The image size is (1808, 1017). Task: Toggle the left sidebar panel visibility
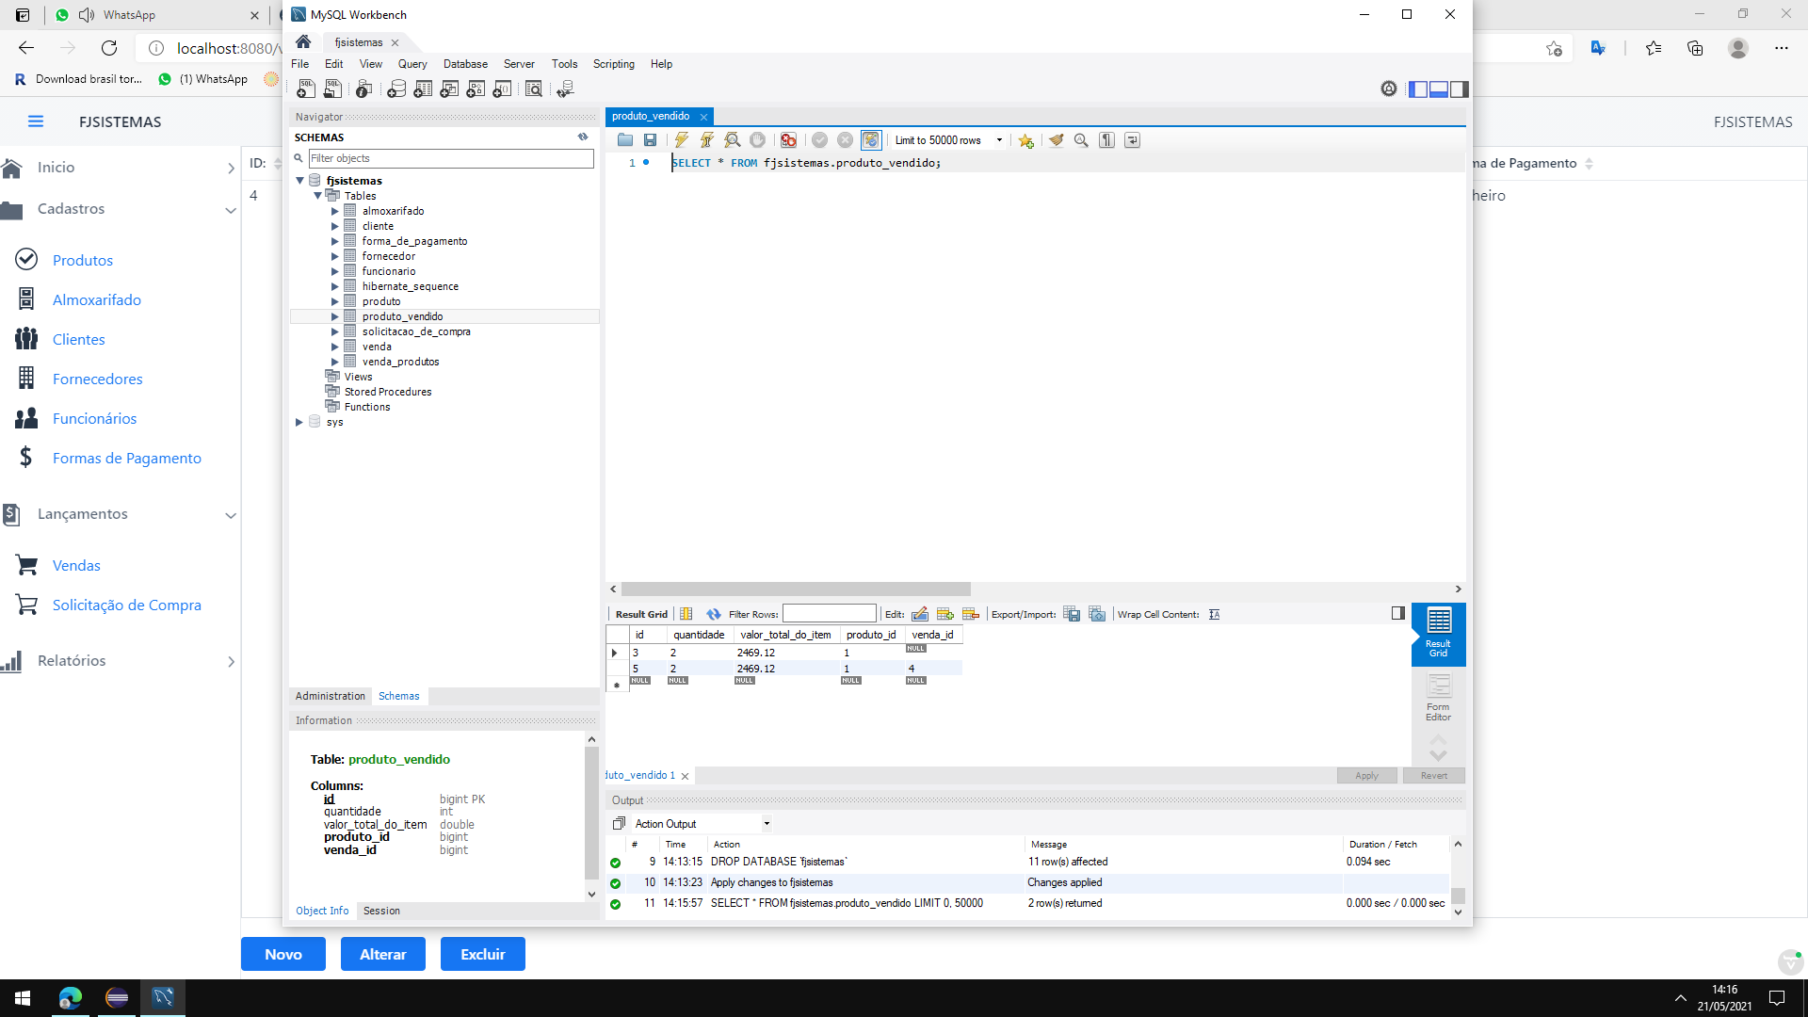click(x=1418, y=89)
